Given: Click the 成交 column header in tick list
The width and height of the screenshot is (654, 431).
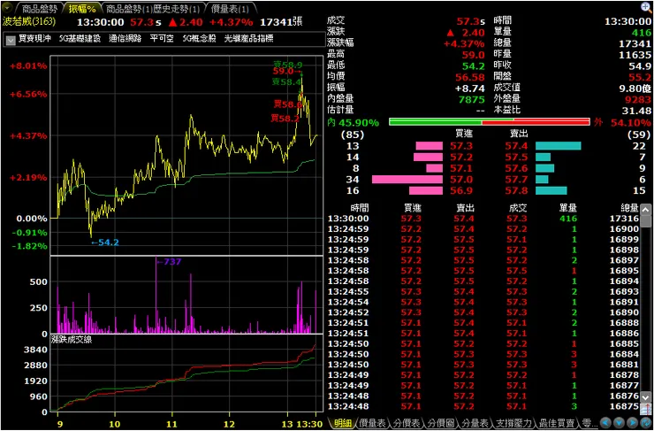Looking at the screenshot, I should 518,208.
